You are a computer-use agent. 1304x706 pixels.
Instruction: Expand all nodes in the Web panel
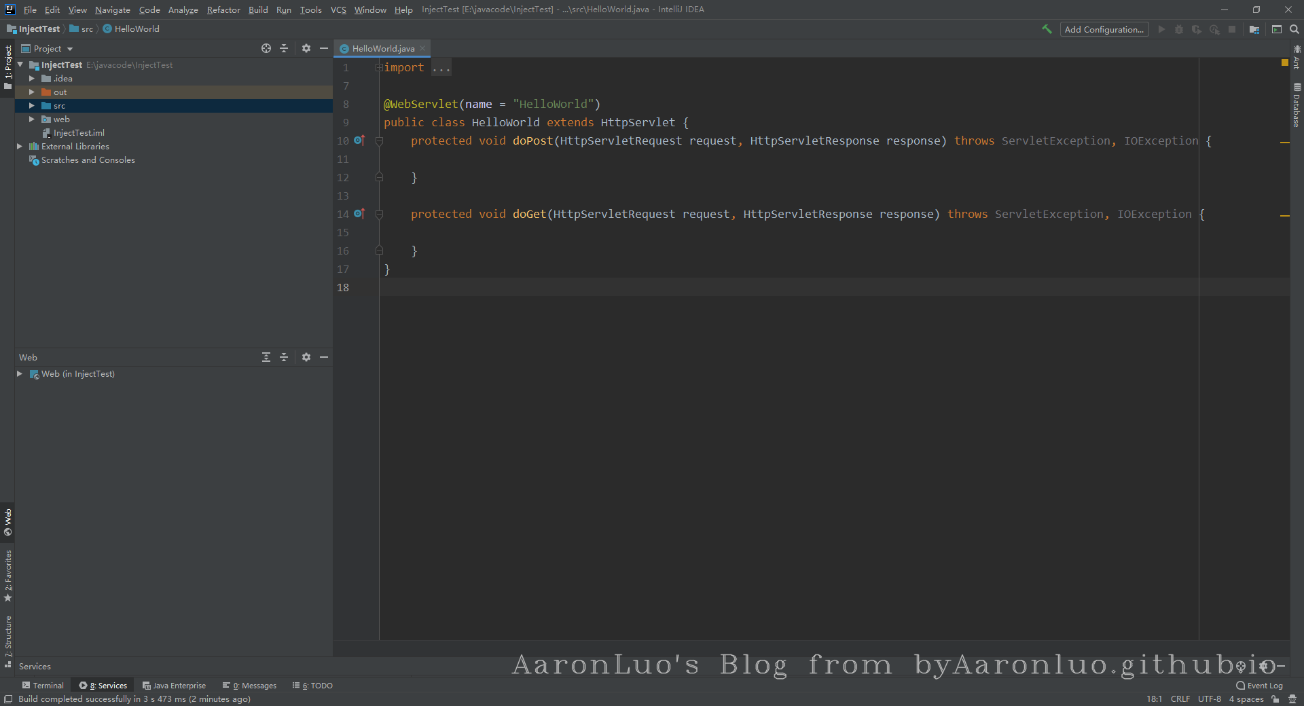(266, 357)
